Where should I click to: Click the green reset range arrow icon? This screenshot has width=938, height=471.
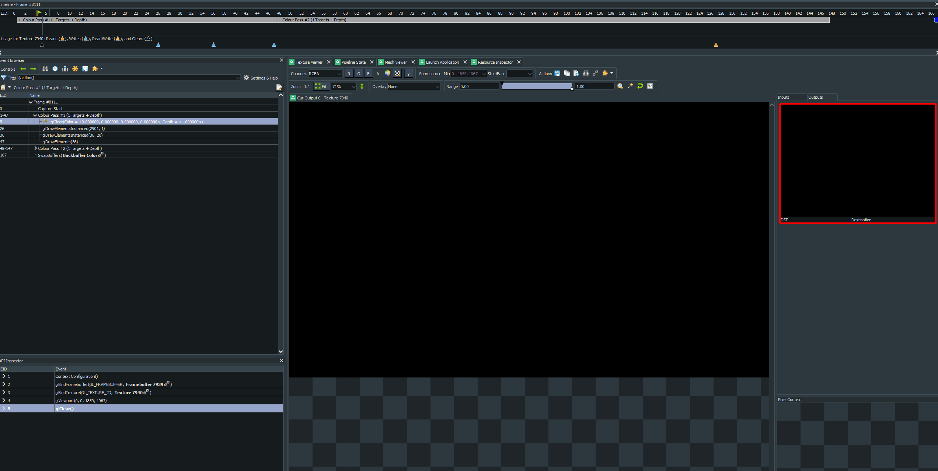(640, 86)
